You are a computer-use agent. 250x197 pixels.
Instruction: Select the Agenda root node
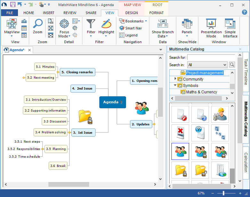(x=113, y=102)
